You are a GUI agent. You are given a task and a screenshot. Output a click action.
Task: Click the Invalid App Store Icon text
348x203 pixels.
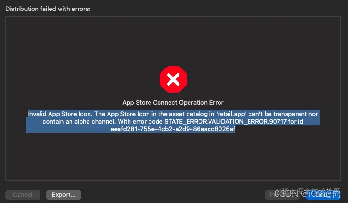pyautogui.click(x=60, y=114)
